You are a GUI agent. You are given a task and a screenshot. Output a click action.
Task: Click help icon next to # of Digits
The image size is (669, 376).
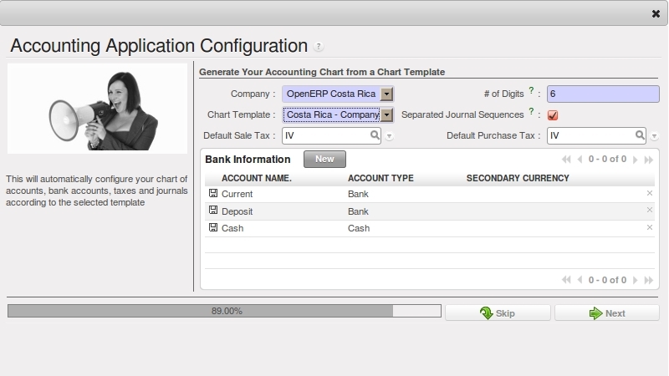coord(531,90)
